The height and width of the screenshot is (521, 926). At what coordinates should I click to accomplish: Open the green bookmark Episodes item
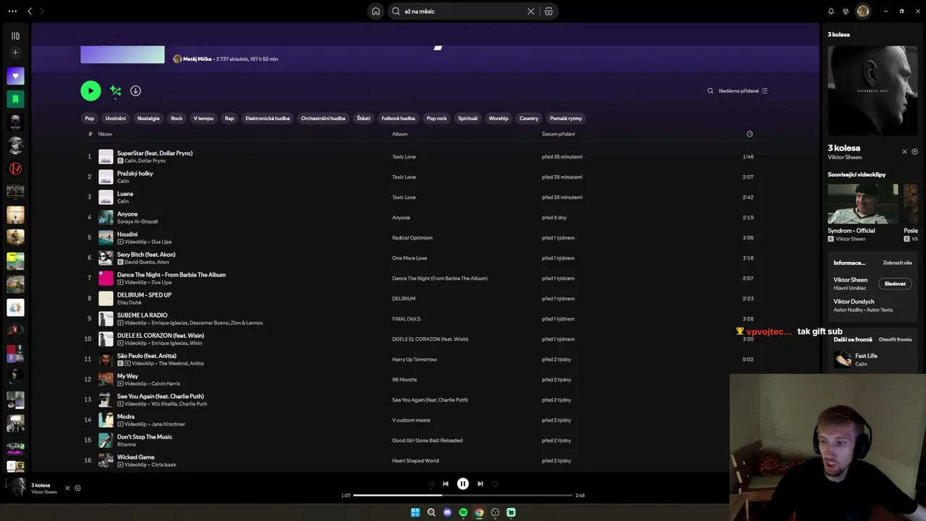click(x=15, y=99)
